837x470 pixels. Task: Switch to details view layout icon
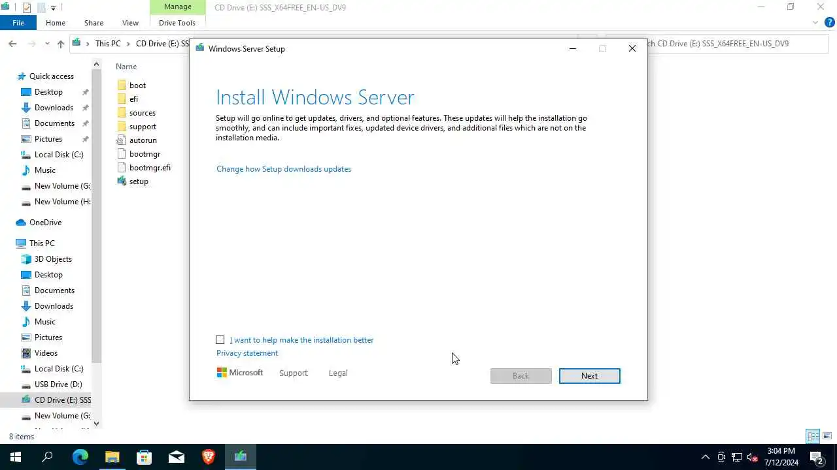pos(813,436)
